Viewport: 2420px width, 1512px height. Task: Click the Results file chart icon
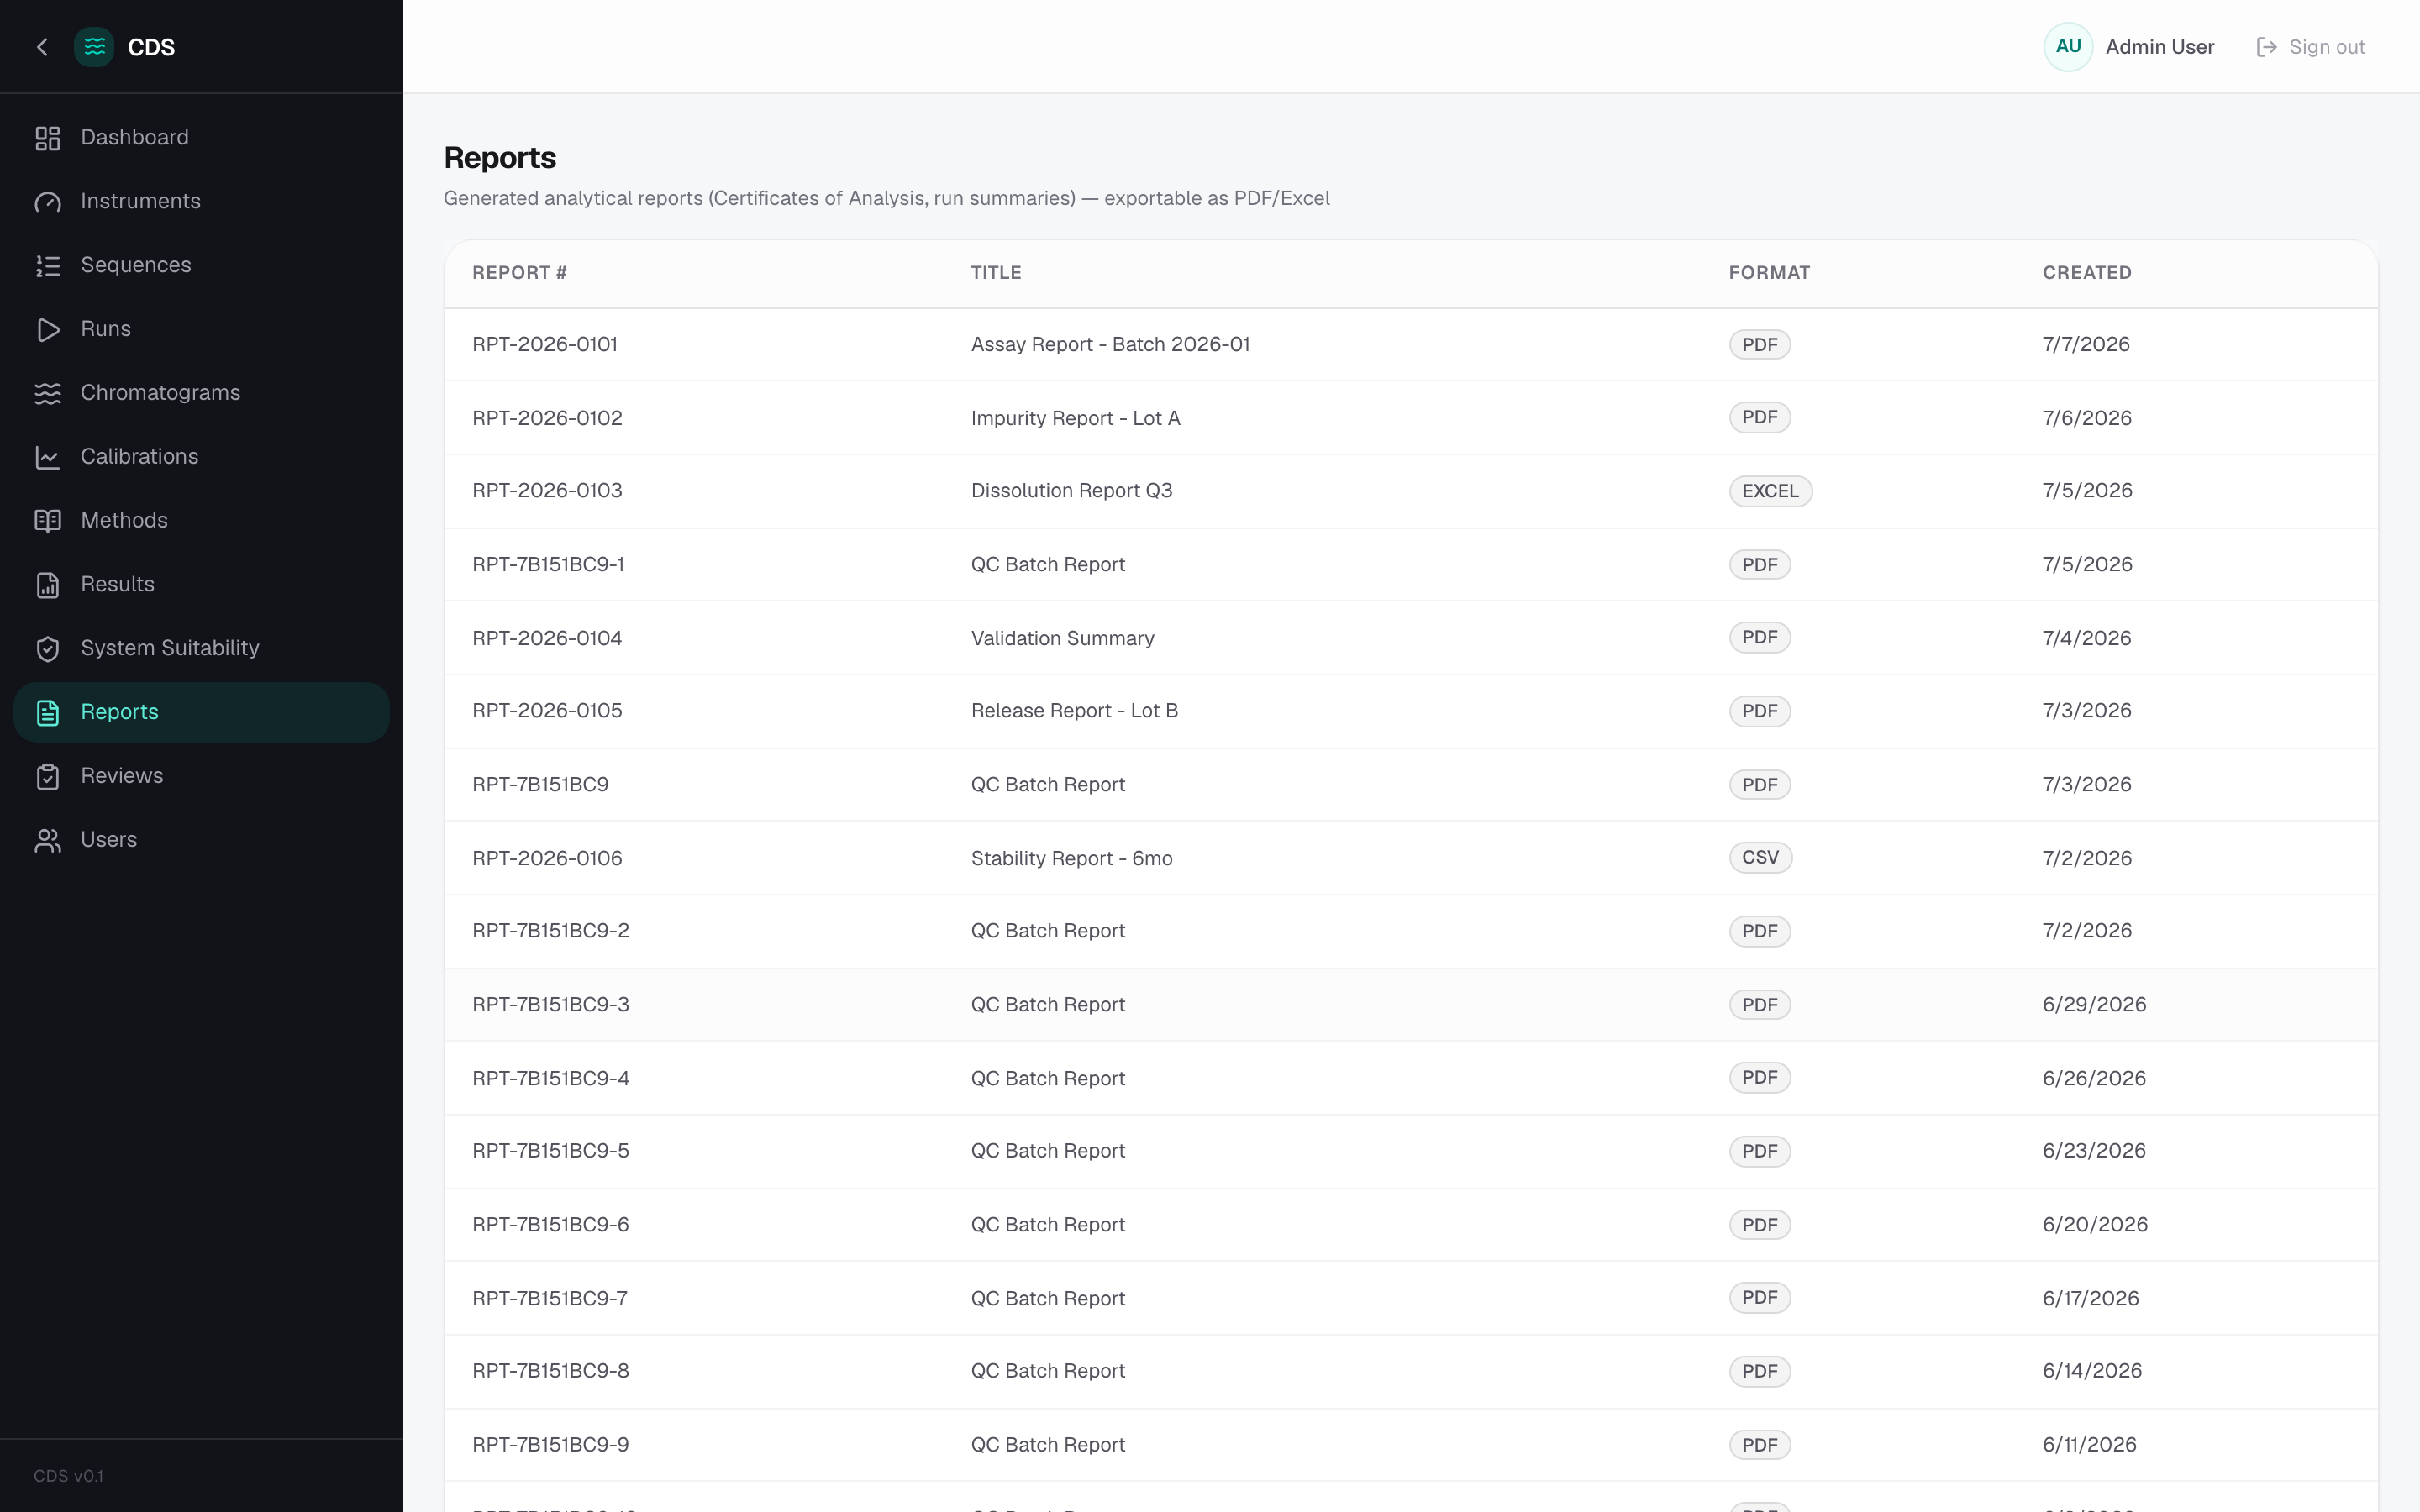[48, 585]
